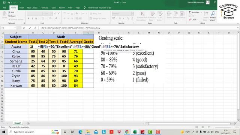Click Accessibility: Investigate in status bar

[19, 127]
